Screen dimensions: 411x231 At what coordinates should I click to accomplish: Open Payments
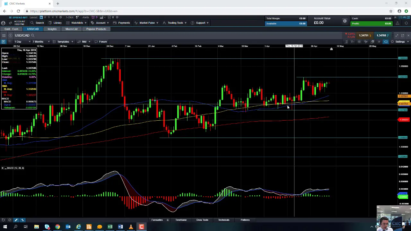click(121, 23)
